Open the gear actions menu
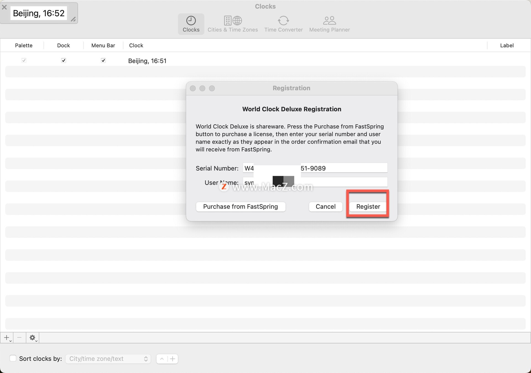The image size is (531, 373). [x=33, y=337]
